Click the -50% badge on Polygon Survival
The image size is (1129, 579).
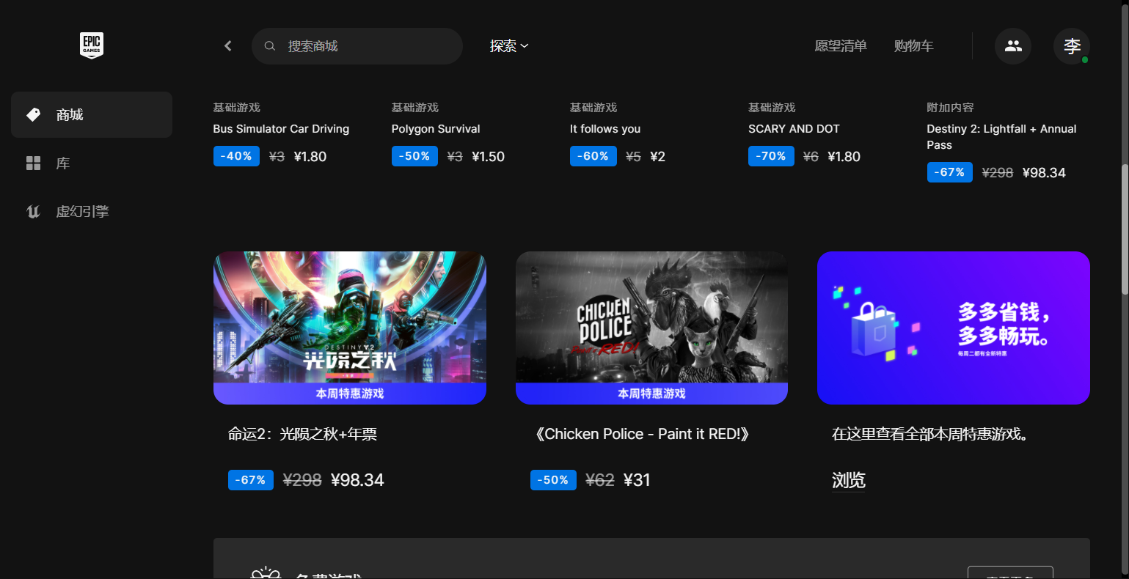point(414,156)
